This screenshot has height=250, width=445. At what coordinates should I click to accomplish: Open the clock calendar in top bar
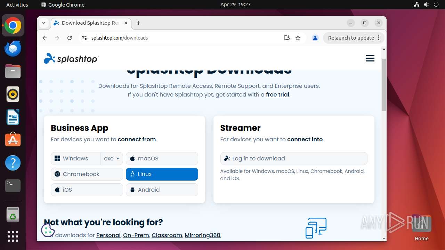coord(235,5)
